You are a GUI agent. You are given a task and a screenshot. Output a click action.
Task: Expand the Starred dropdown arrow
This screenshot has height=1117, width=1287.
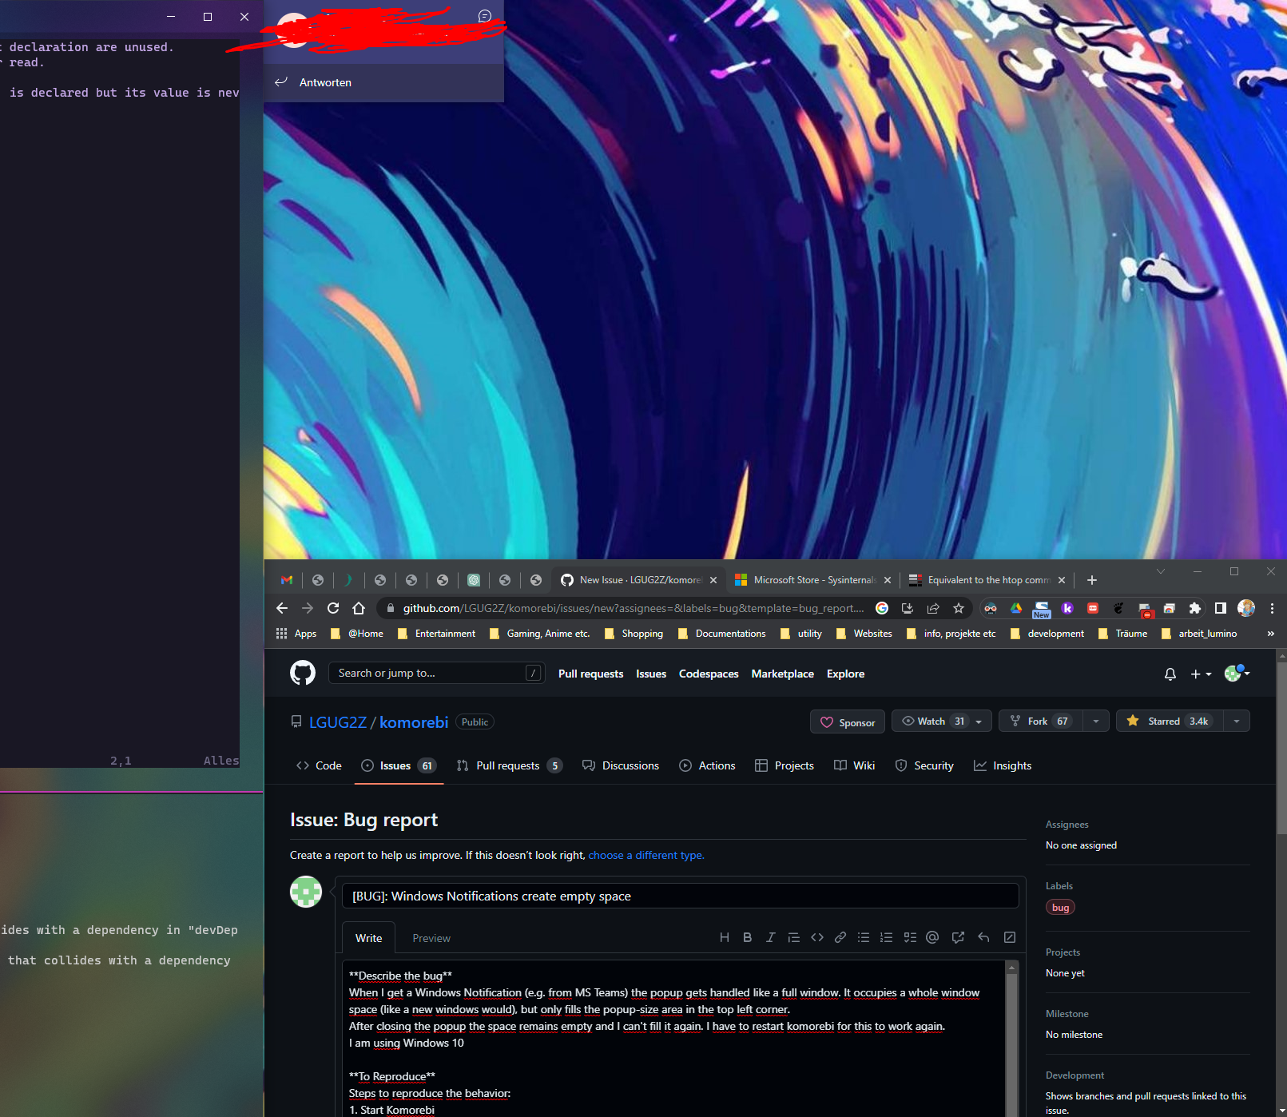tap(1236, 721)
